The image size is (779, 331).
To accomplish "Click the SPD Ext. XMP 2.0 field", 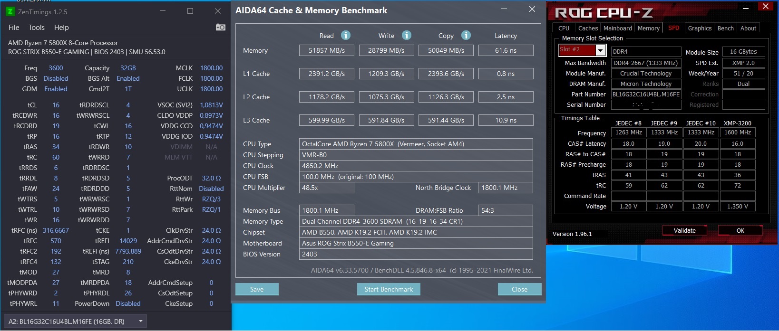I will [x=743, y=63].
